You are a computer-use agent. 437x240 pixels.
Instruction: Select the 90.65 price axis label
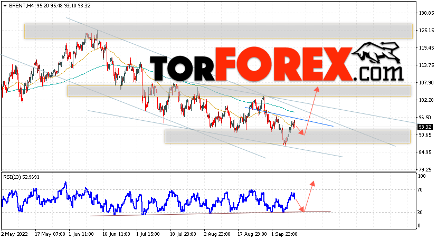[x=425, y=135]
